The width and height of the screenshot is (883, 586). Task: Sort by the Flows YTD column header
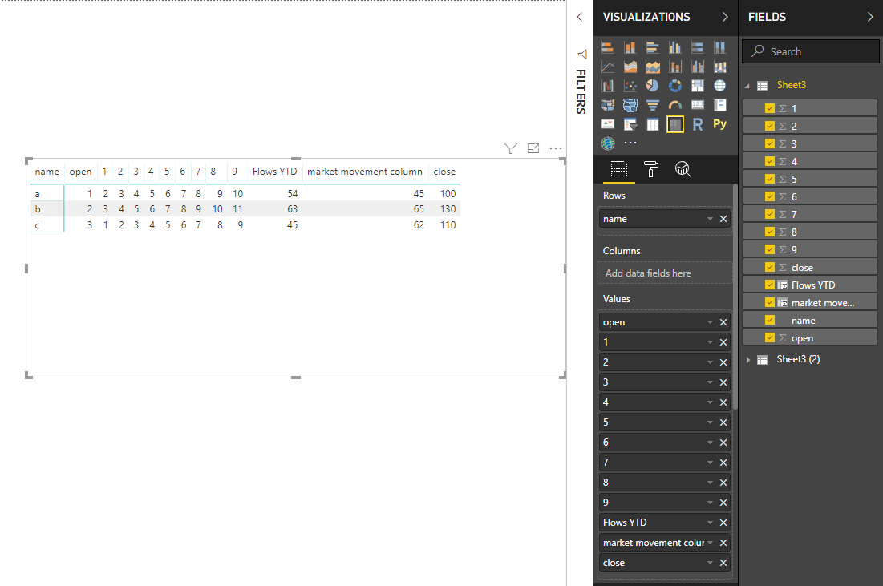click(x=274, y=172)
